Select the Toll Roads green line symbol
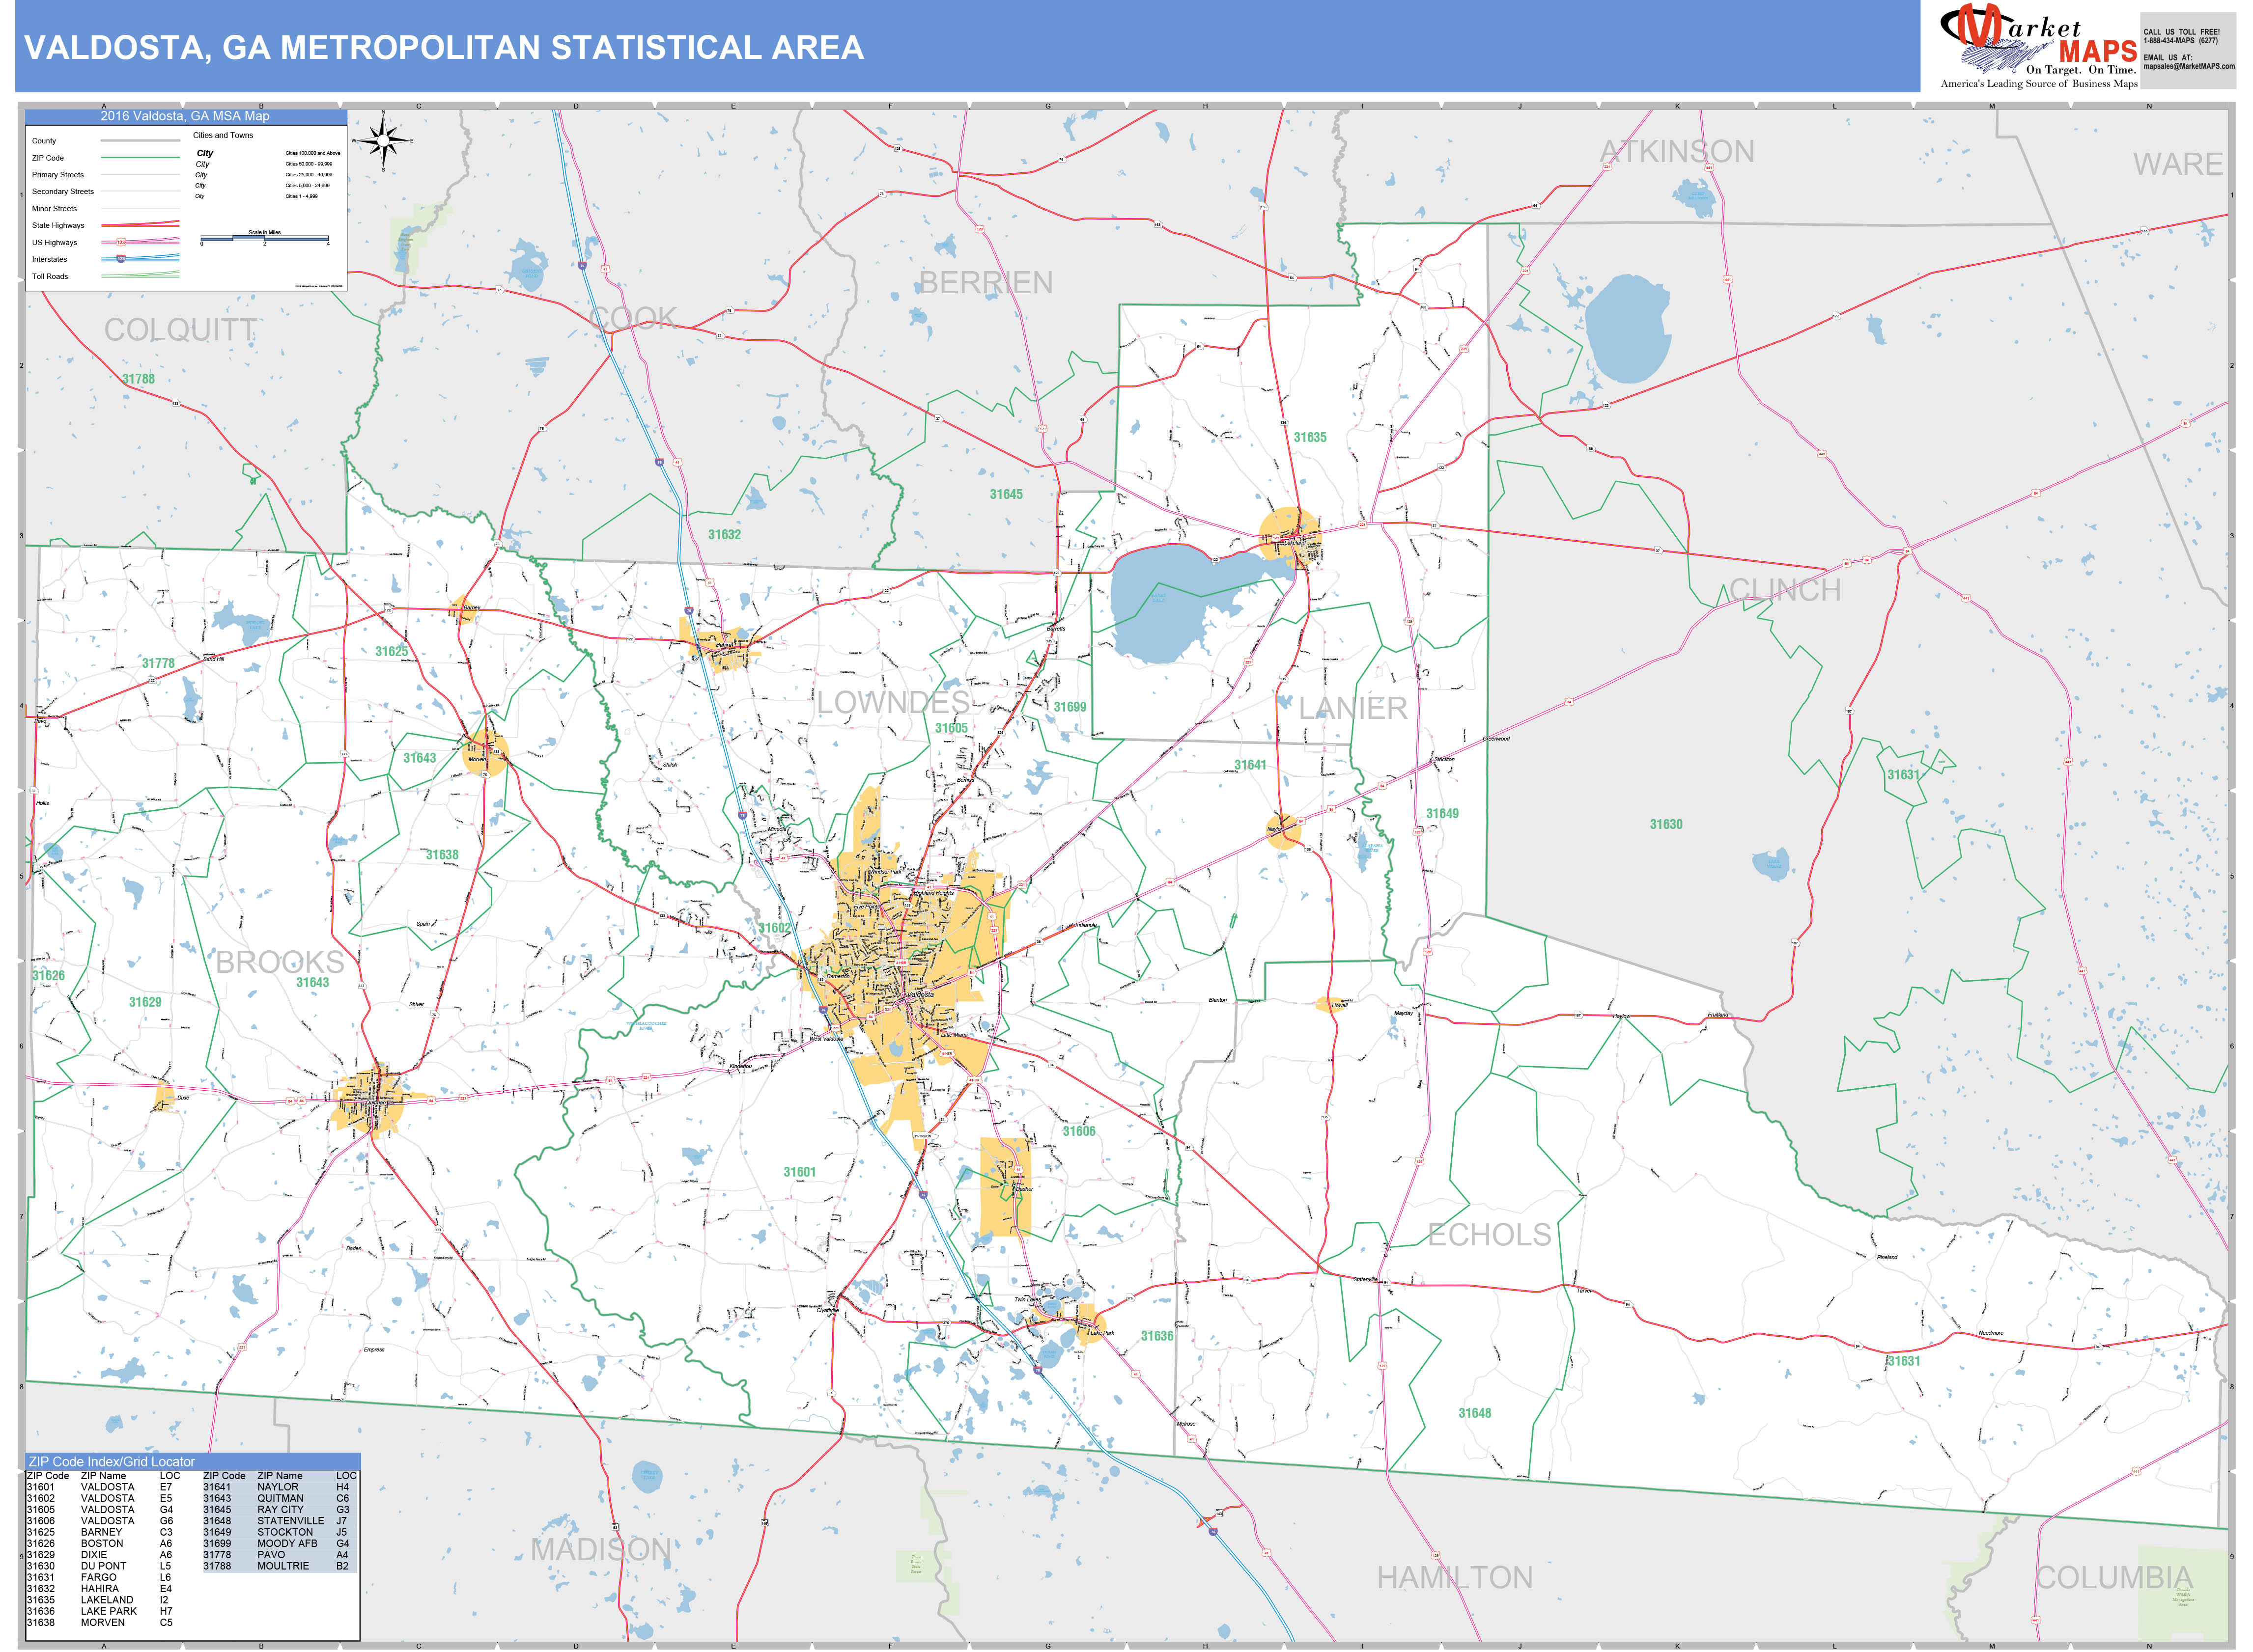Viewport: 2253px width, 1652px height. (x=140, y=276)
